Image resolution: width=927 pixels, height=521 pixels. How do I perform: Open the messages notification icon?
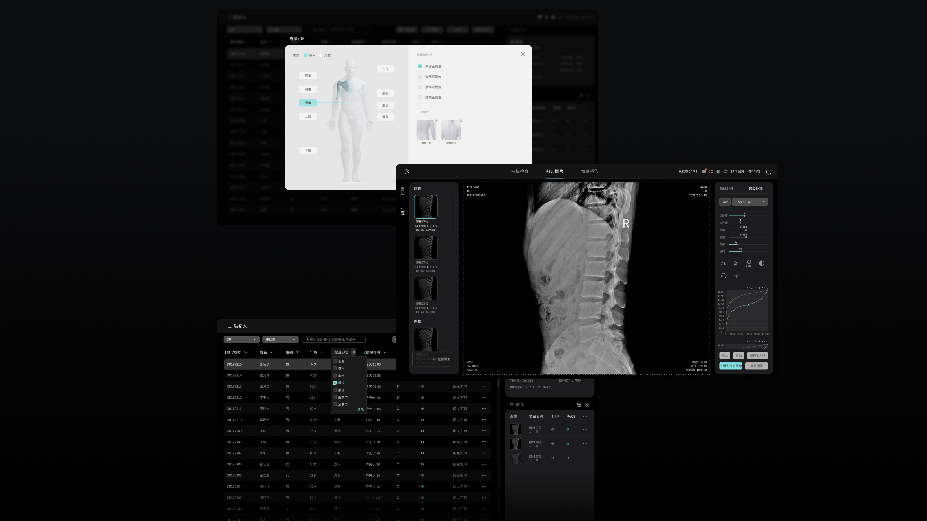click(x=704, y=172)
